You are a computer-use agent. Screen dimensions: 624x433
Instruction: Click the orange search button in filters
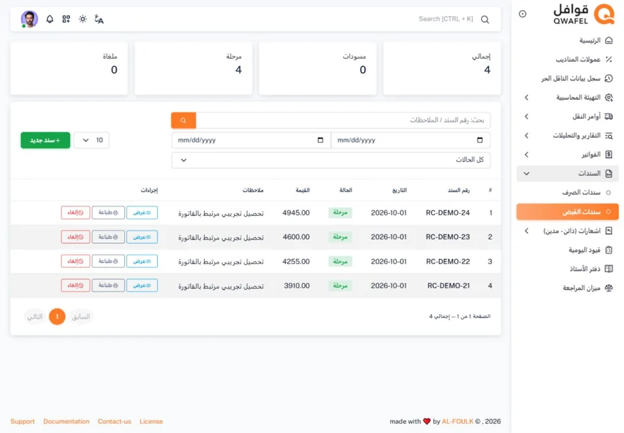coord(183,121)
